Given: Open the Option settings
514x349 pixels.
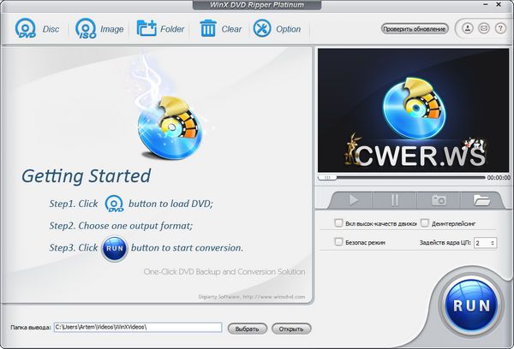Looking at the screenshot, I should (277, 29).
